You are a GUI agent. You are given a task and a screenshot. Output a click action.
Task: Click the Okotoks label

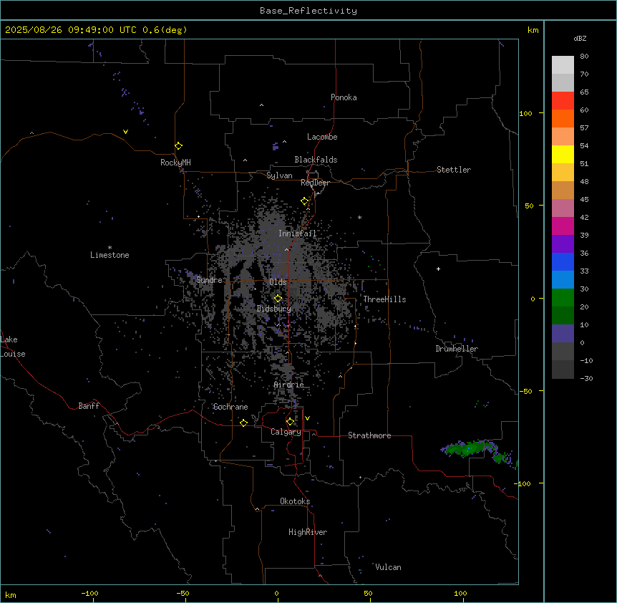click(x=295, y=501)
